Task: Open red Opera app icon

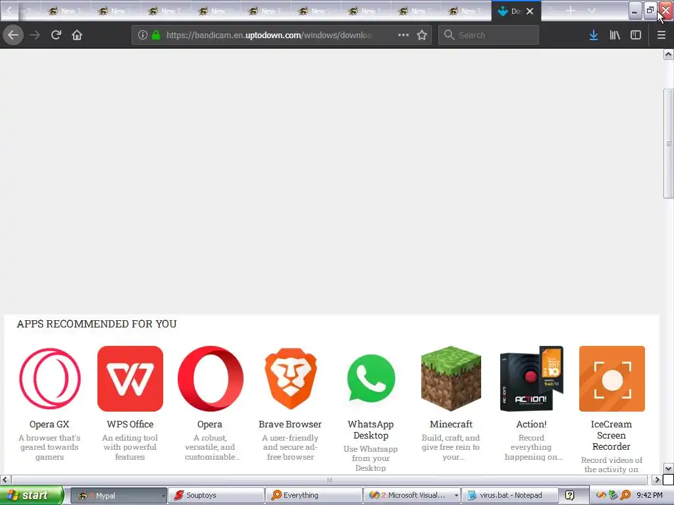Action: [x=210, y=378]
